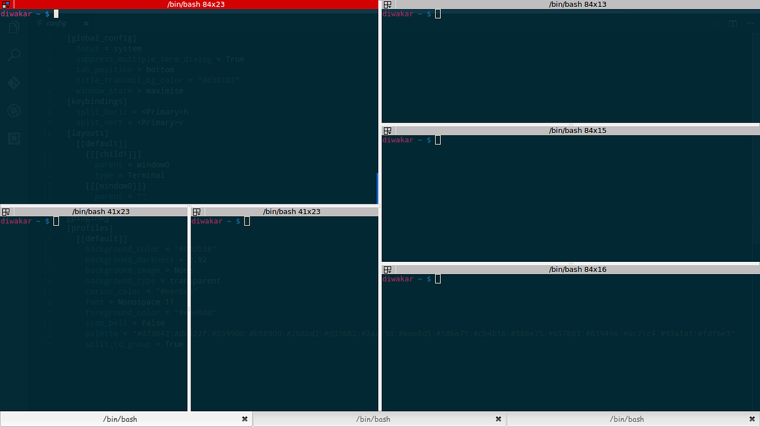Click the Split Editor icon near top right
Screen dimensions: 760x427
pyautogui.click(x=733, y=23)
